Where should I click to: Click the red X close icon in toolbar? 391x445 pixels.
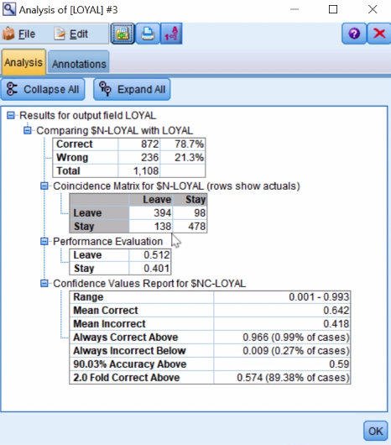pyautogui.click(x=379, y=34)
